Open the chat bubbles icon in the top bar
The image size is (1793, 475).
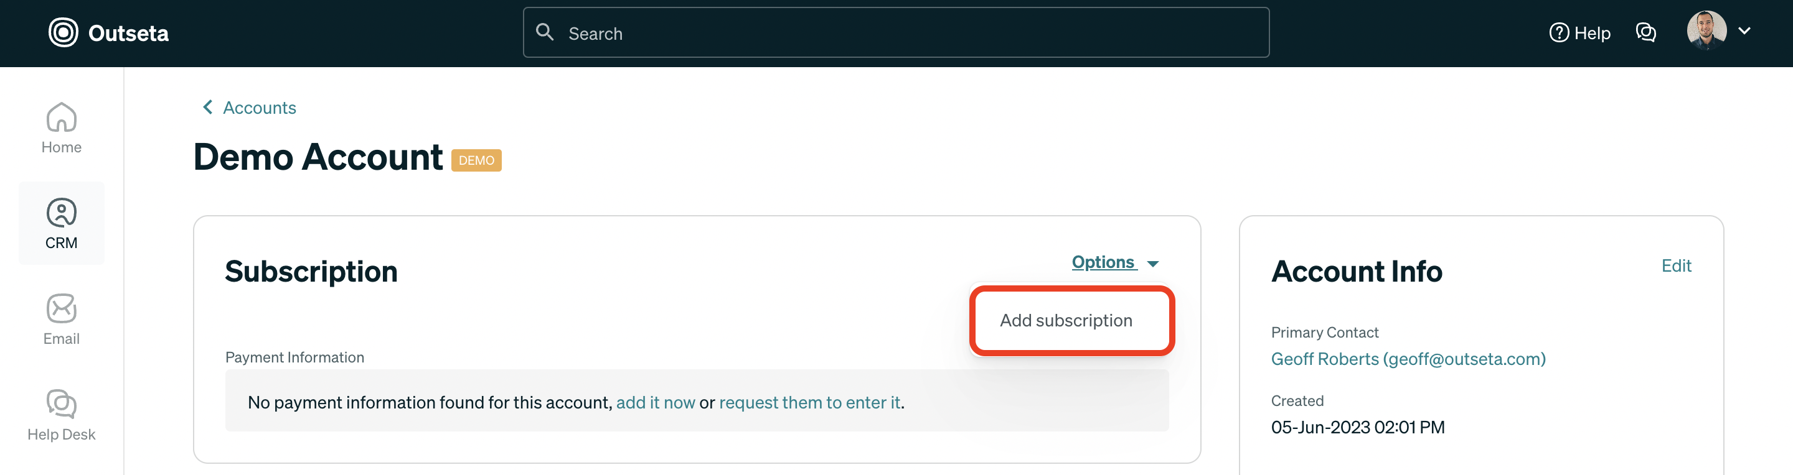[x=1645, y=32]
